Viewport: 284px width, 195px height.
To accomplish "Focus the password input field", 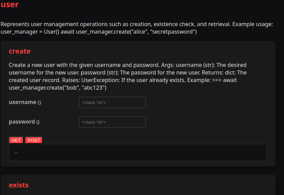I will [x=112, y=122].
